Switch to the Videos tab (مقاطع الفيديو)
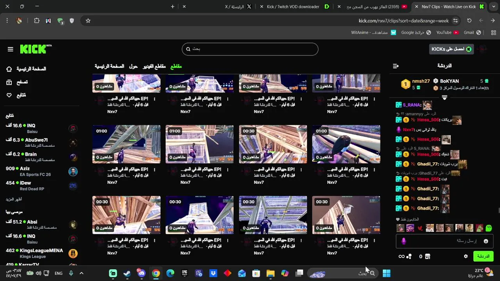Screen dimensions: 500x281 [154, 66]
